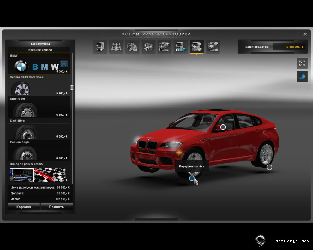The image size is (313, 250).
Task: Select the transmission category icon
Action: click(x=149, y=47)
